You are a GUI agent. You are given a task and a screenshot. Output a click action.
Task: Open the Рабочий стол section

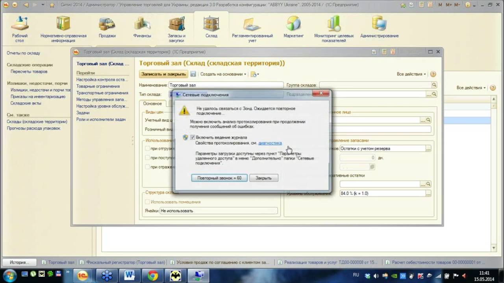point(19,29)
